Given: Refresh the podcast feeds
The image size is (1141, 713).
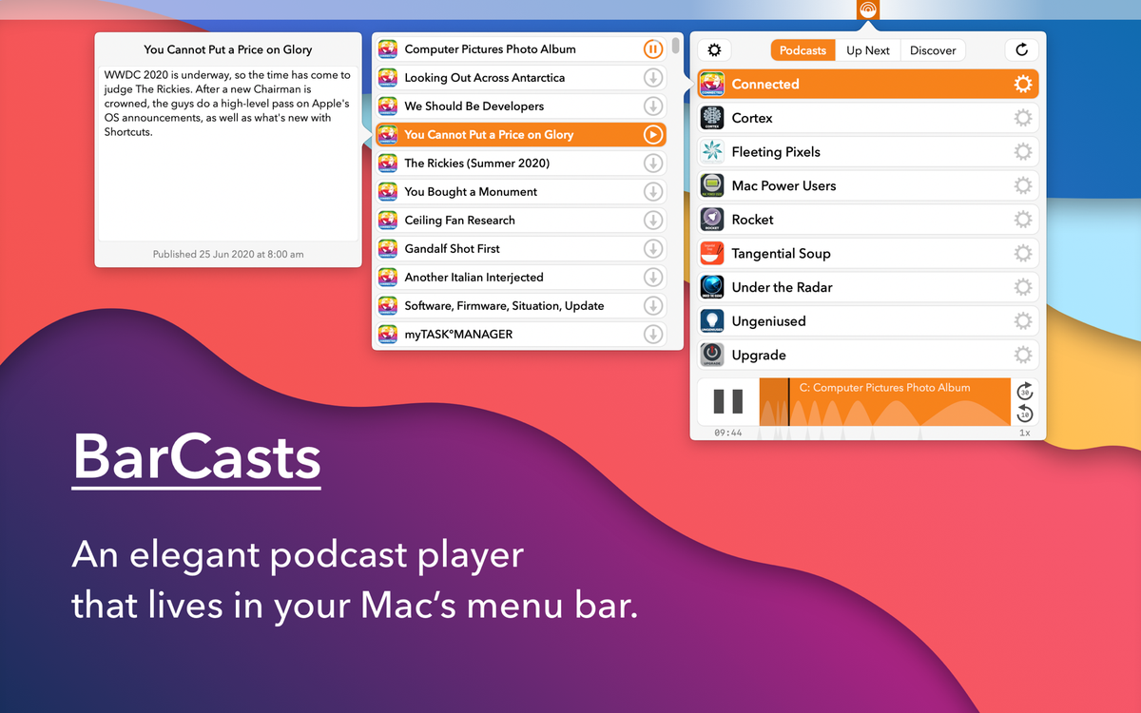Looking at the screenshot, I should (x=1022, y=50).
